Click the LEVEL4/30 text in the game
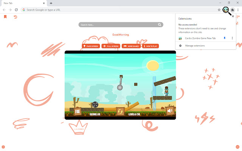Image resolution: width=242 pixels, height=151 pixels. click(134, 114)
